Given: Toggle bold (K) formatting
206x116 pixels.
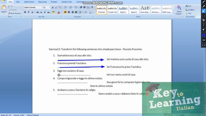Looking at the screenshot, I should point(25,12).
